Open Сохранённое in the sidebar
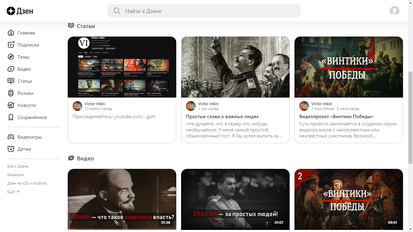 32,118
